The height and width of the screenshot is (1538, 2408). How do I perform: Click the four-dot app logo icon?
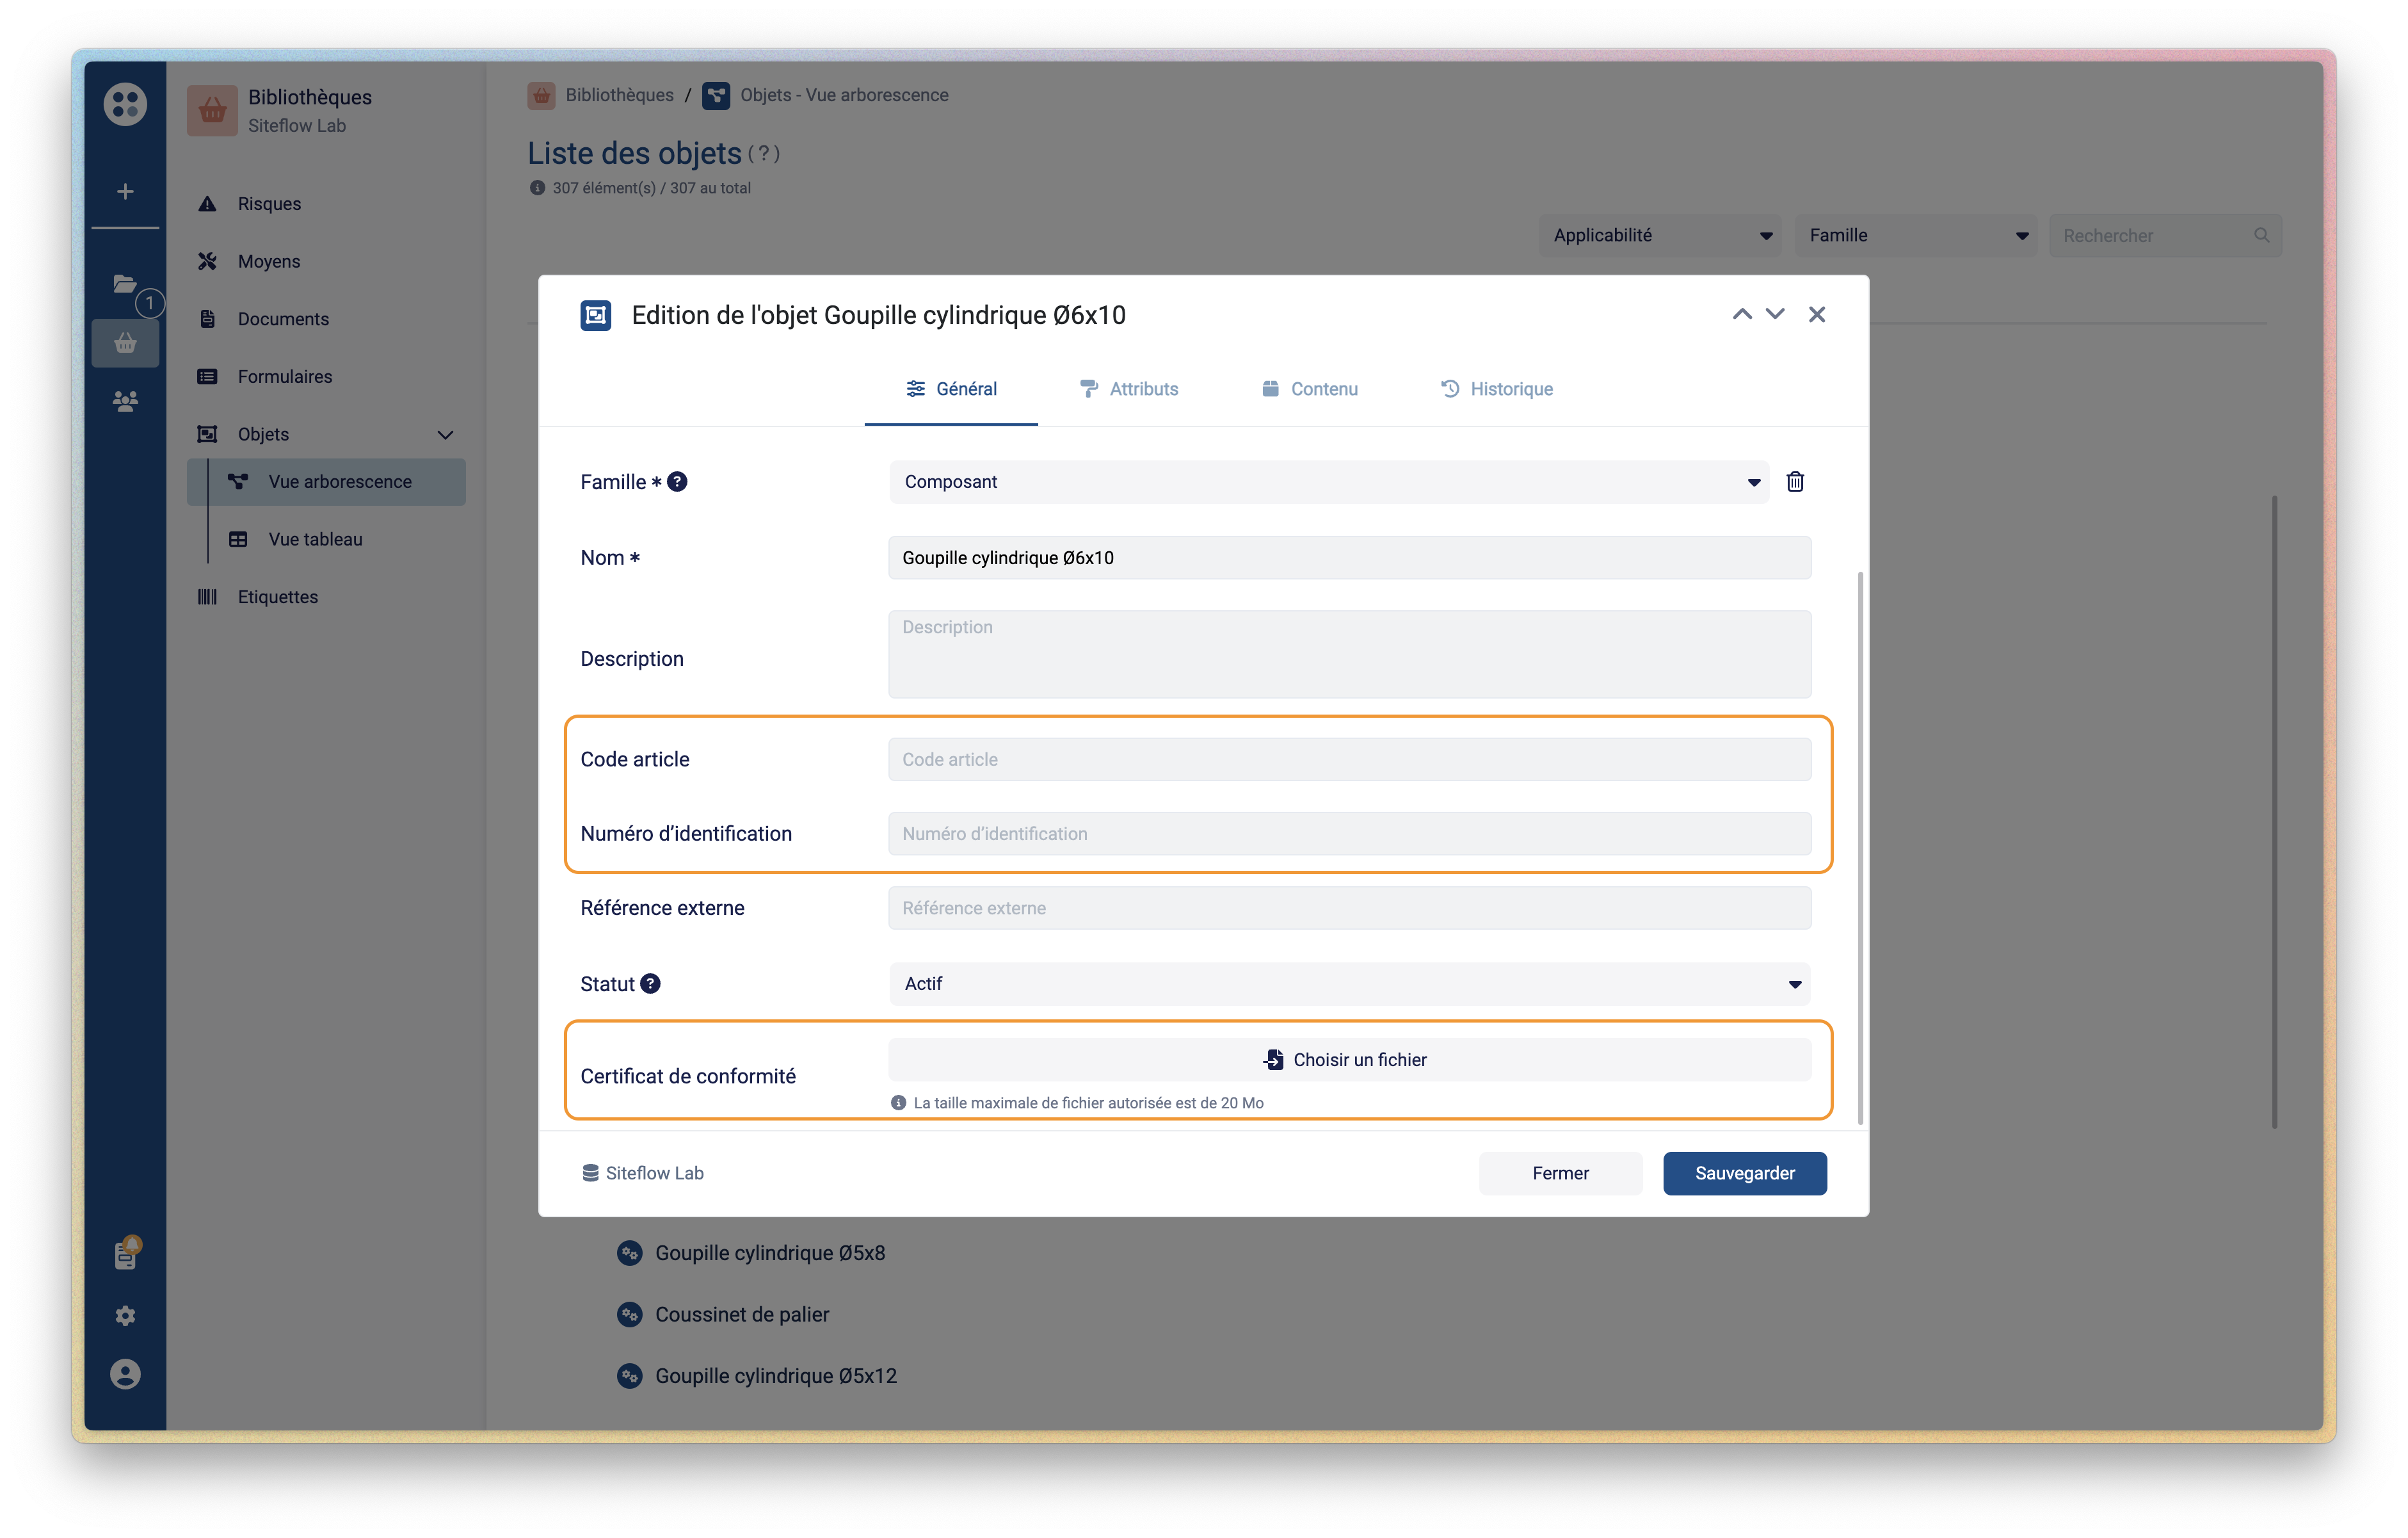125,104
